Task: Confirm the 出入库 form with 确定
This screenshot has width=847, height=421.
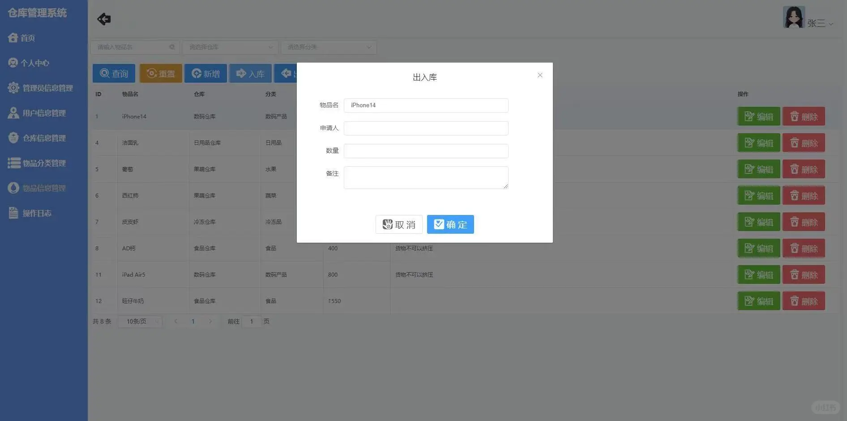Action: [450, 224]
